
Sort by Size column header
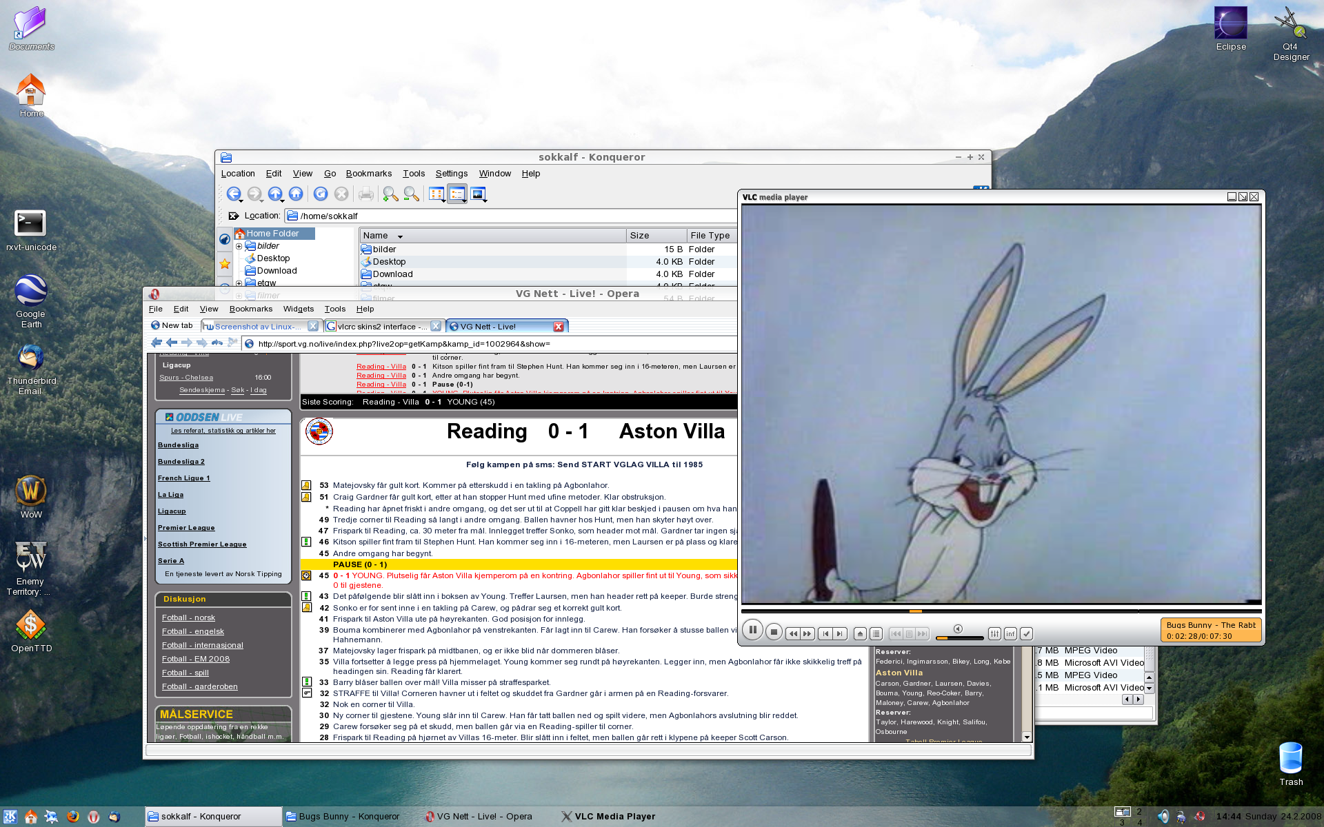click(x=656, y=236)
